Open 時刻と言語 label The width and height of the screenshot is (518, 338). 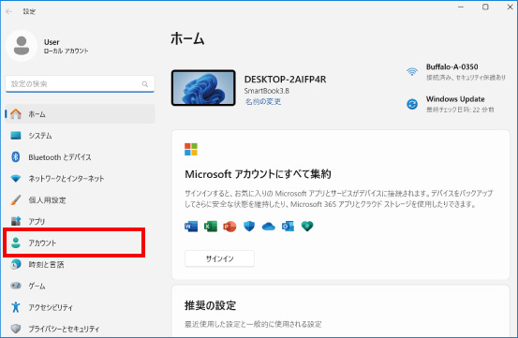[46, 264]
